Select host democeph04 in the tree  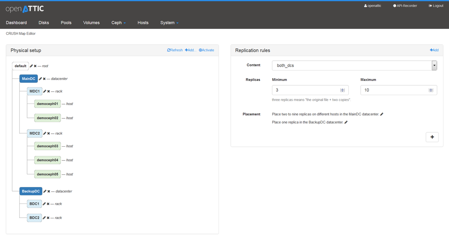click(47, 160)
